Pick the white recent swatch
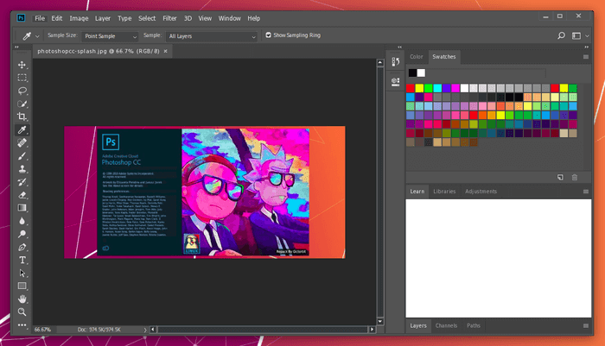The image size is (605, 346). tap(421, 72)
